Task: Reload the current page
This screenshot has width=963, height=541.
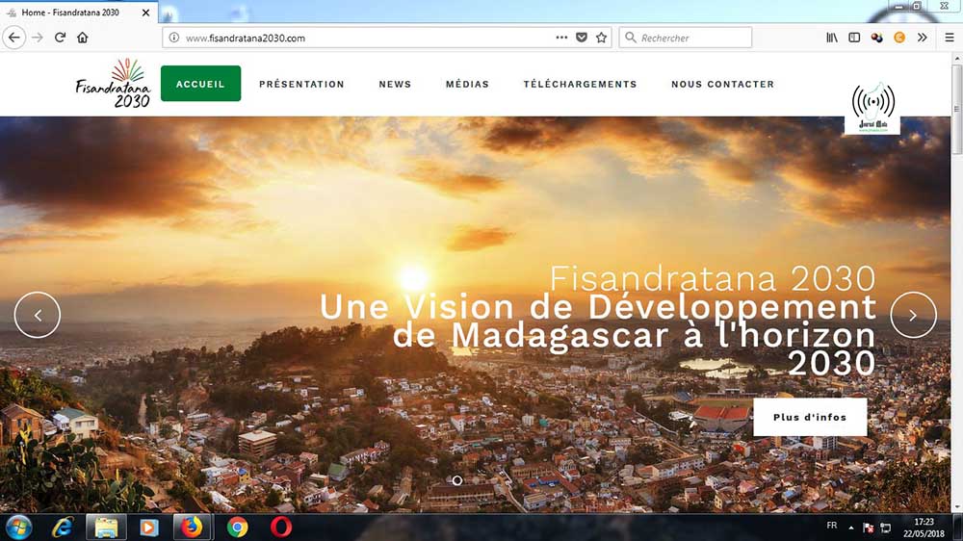Action: [x=60, y=38]
